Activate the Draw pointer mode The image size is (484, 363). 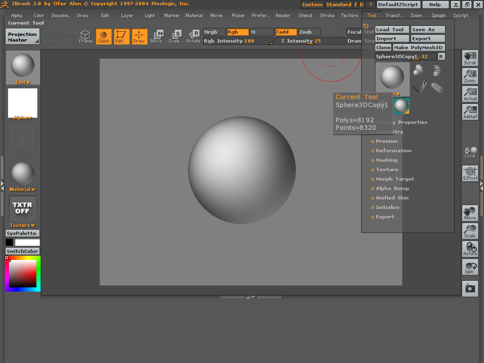click(x=139, y=36)
